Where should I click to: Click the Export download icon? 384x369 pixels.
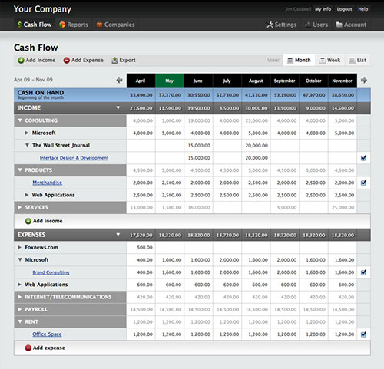pos(114,61)
